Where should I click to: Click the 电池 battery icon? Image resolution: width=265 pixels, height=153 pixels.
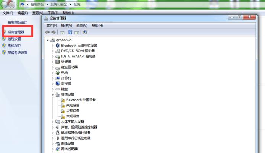click(58, 73)
